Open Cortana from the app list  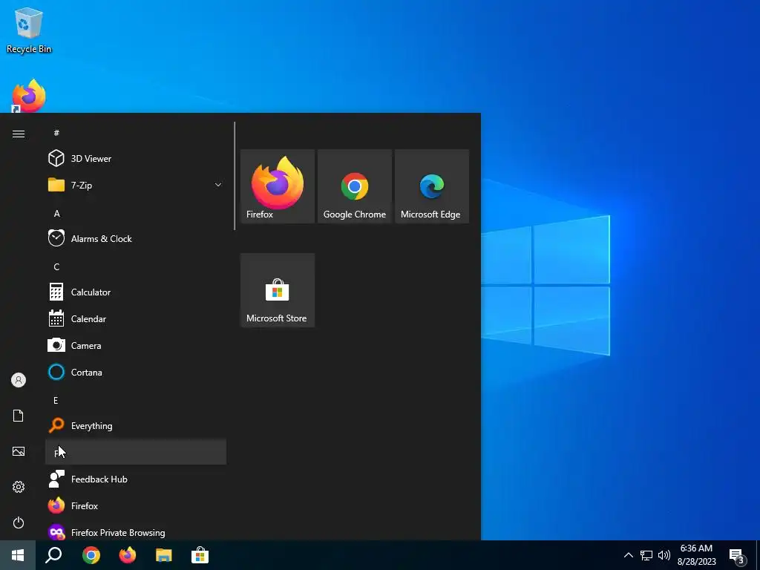[x=136, y=372]
